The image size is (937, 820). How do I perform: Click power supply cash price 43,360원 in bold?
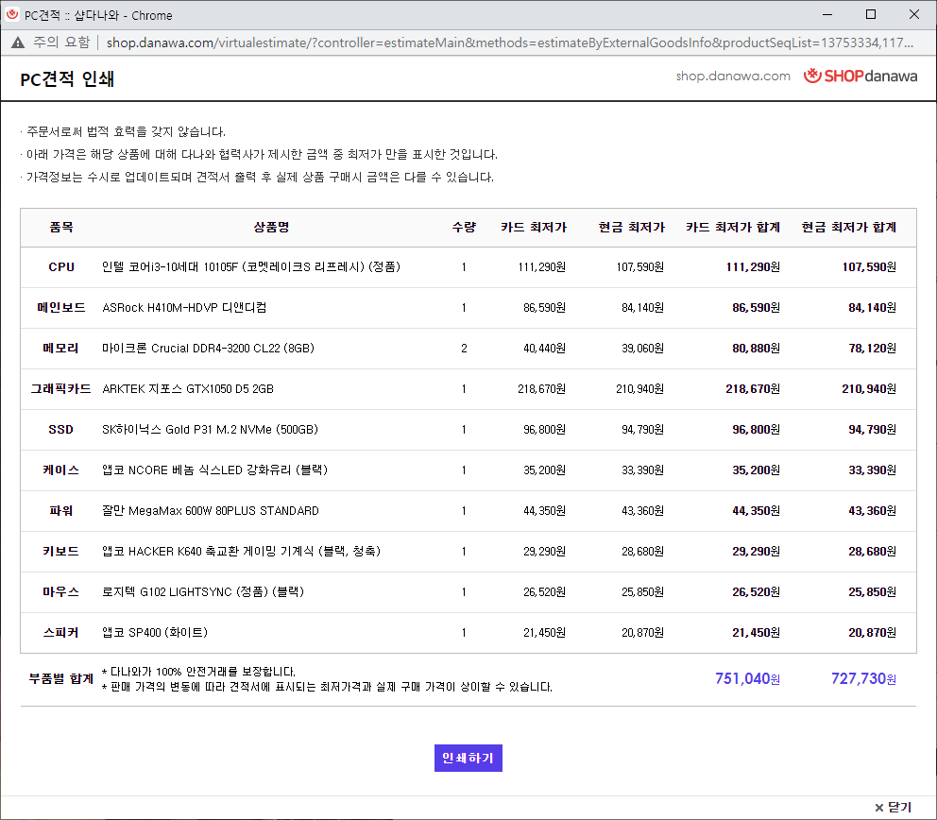[873, 511]
